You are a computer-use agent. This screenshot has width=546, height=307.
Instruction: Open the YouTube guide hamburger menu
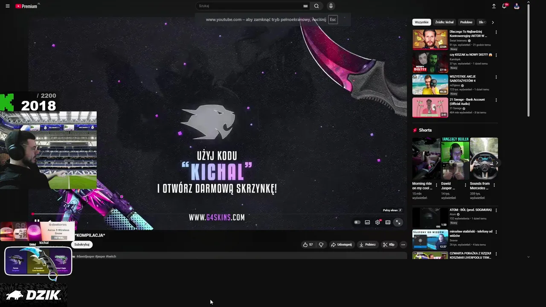(x=7, y=6)
